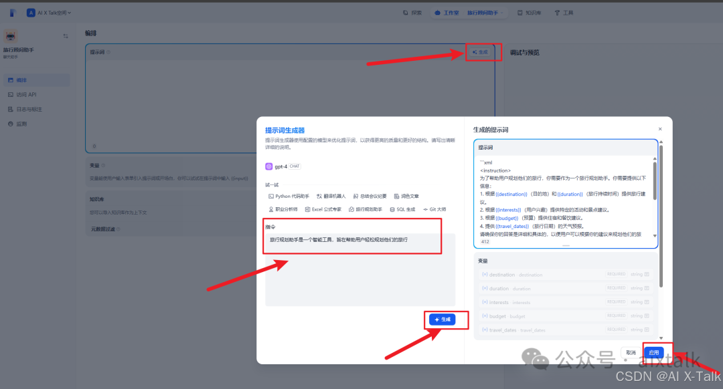
Task: Click the info icon beside 元数据过滤
Action: 118,229
